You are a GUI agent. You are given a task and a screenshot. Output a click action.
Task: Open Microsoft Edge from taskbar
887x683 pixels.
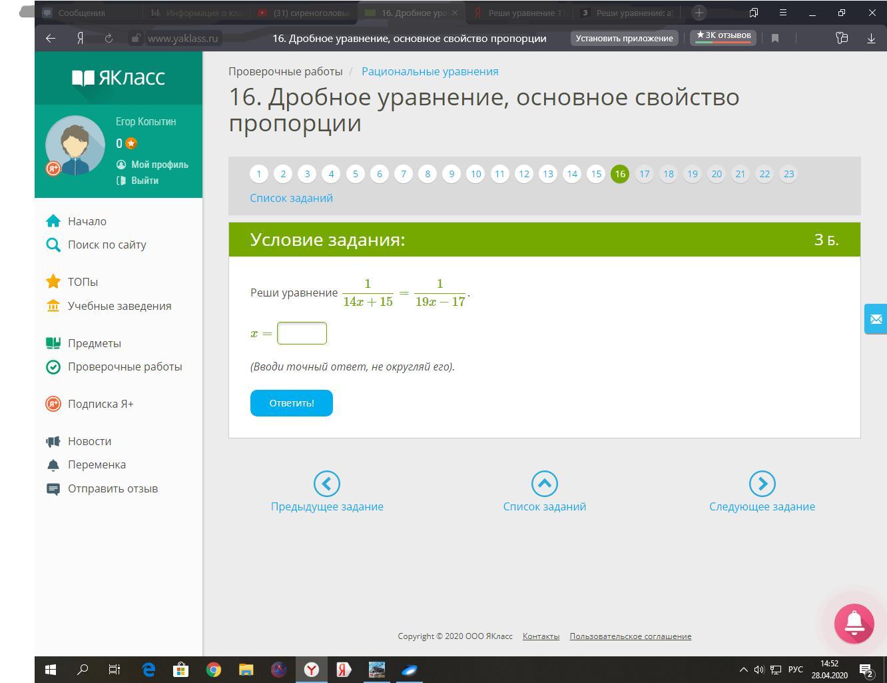pos(148,670)
